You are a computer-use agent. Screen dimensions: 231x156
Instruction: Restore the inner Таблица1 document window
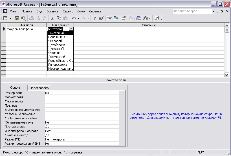coord(222,11)
